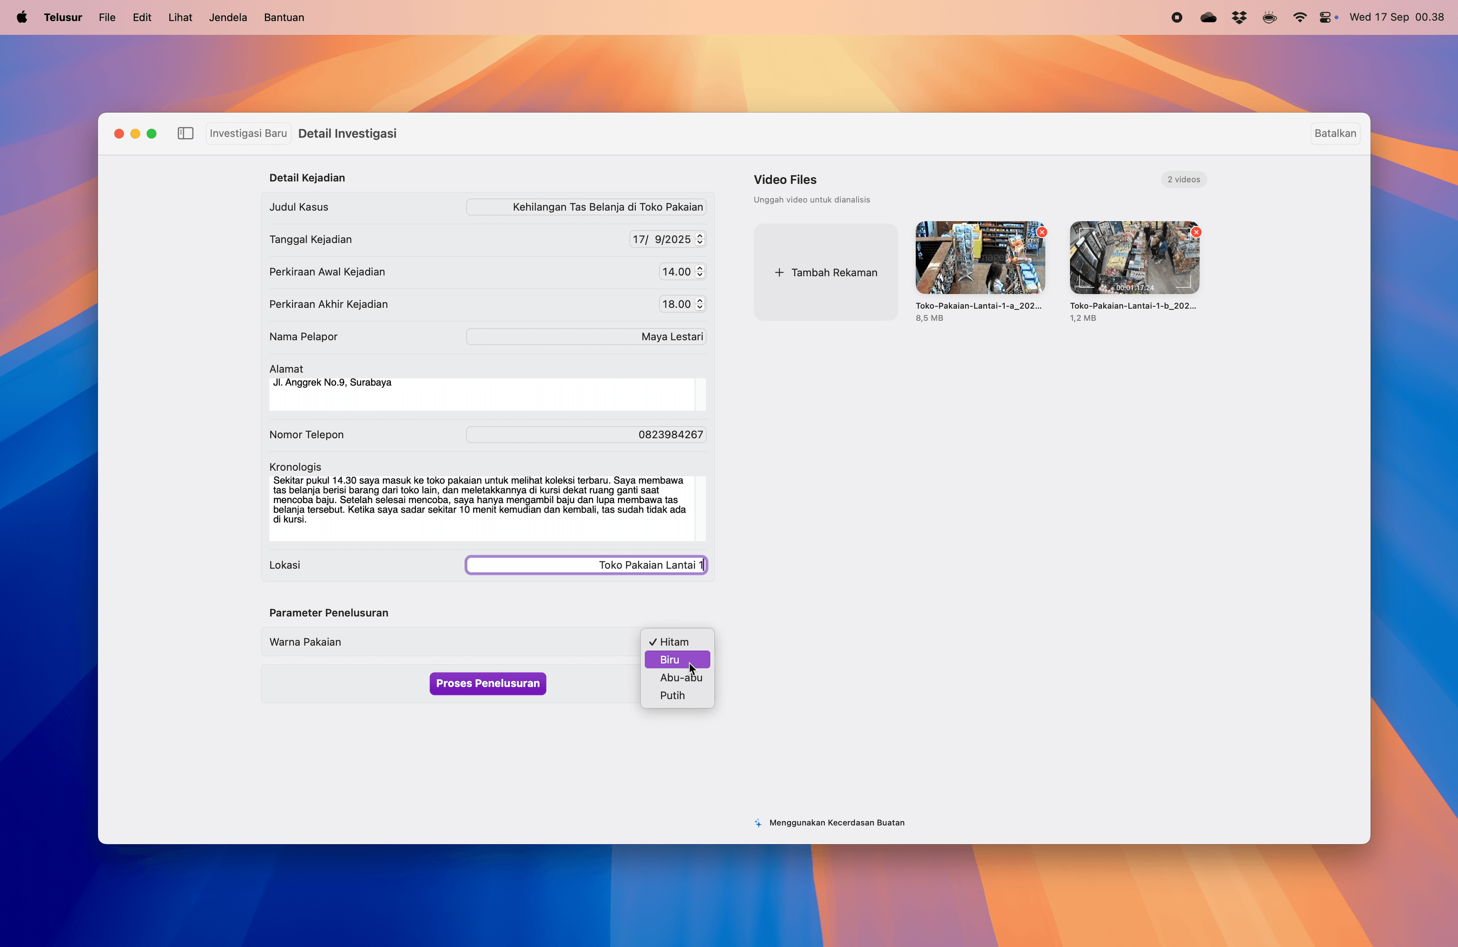
Task: Adjust the Perkiraan Akhir Kejadian time stepper
Action: tap(699, 305)
